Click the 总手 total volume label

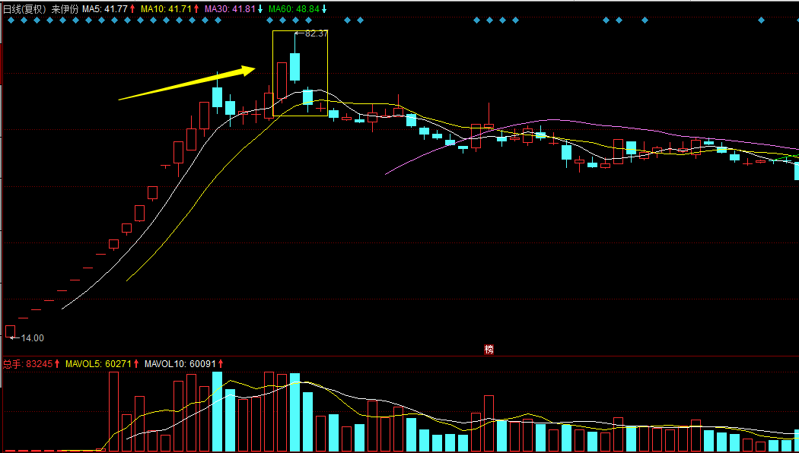(x=12, y=364)
